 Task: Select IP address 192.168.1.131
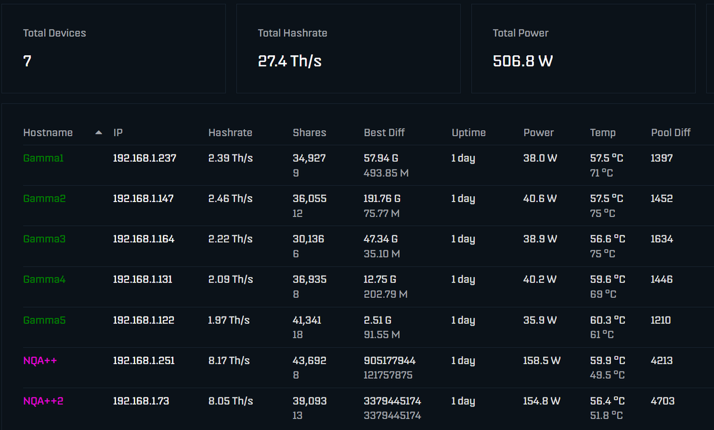143,280
